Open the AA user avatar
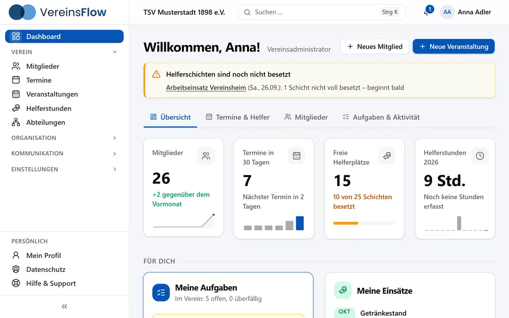 click(447, 12)
